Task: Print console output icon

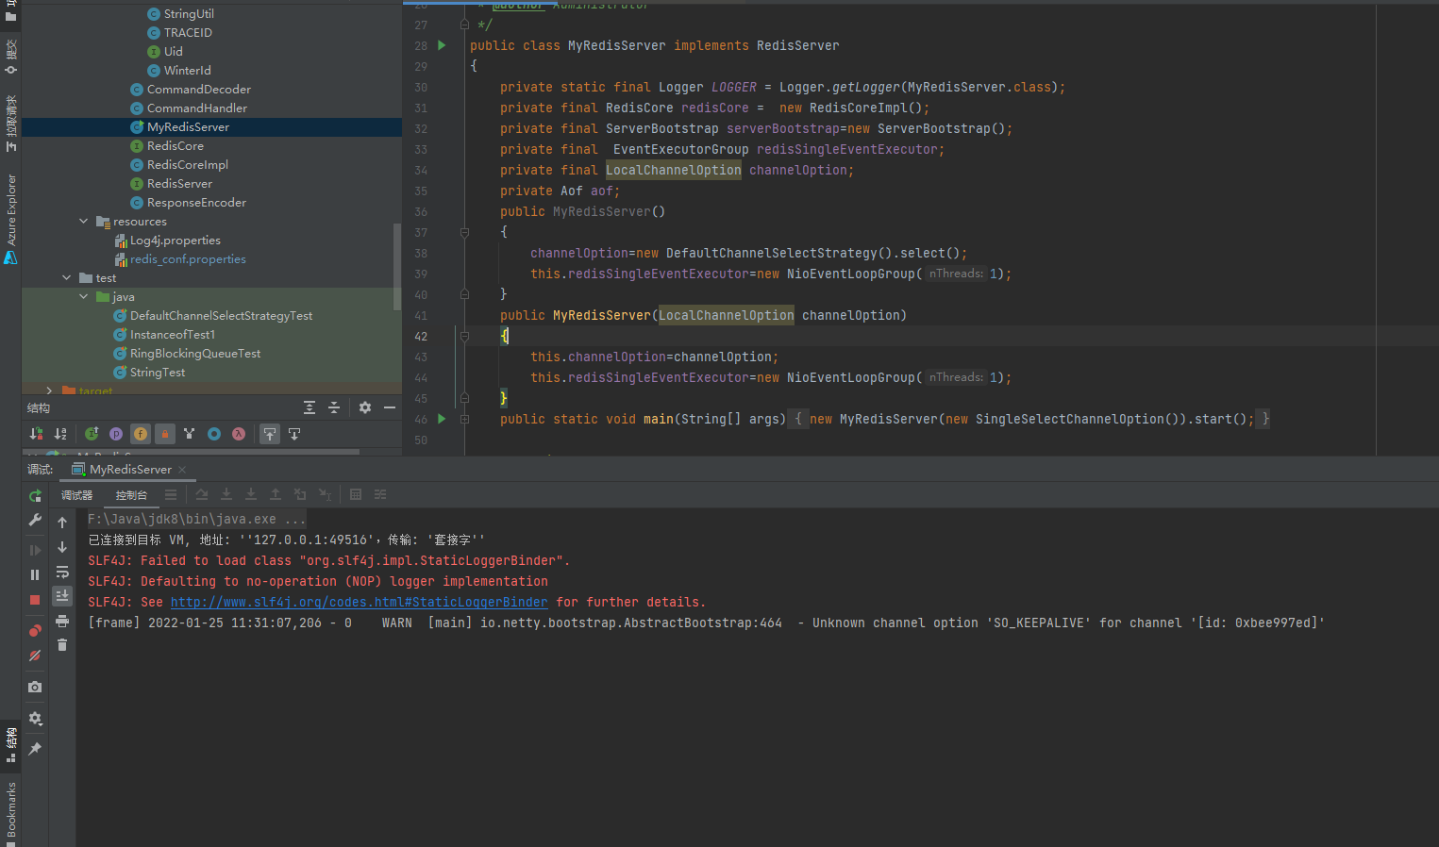Action: tap(62, 621)
